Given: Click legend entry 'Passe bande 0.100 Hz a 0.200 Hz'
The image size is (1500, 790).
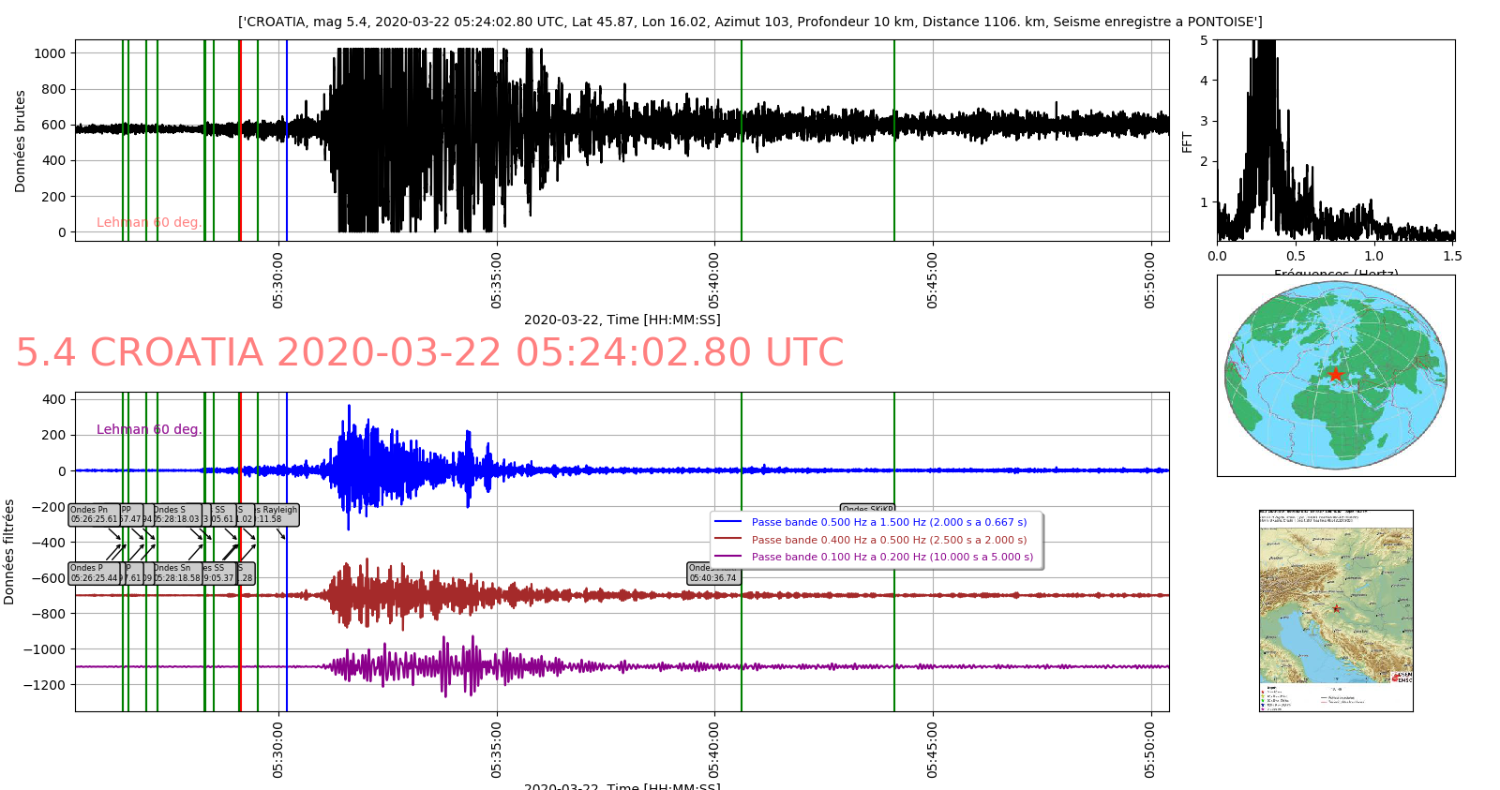Looking at the screenshot, I should 892,557.
